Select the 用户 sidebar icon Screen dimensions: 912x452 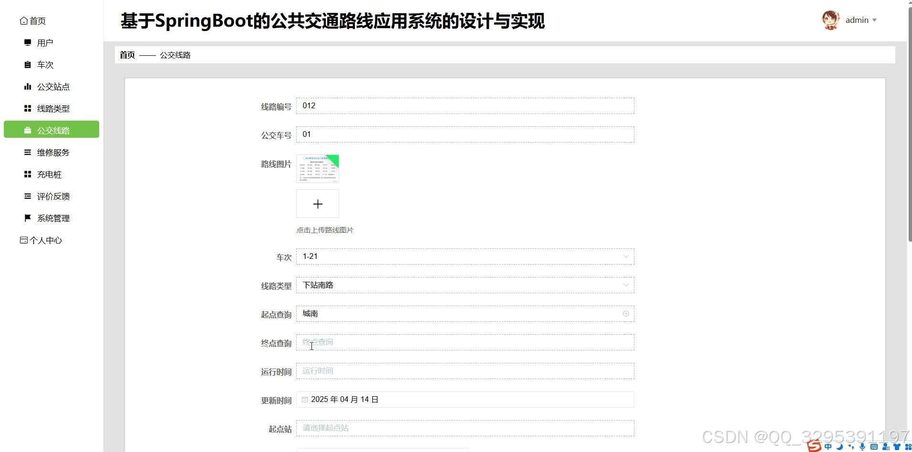[x=28, y=42]
